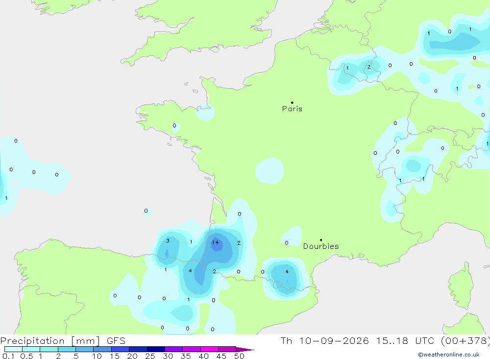The width and height of the screenshot is (490, 359).
Task: Click the date text '10-09-2026'
Action: (334, 341)
